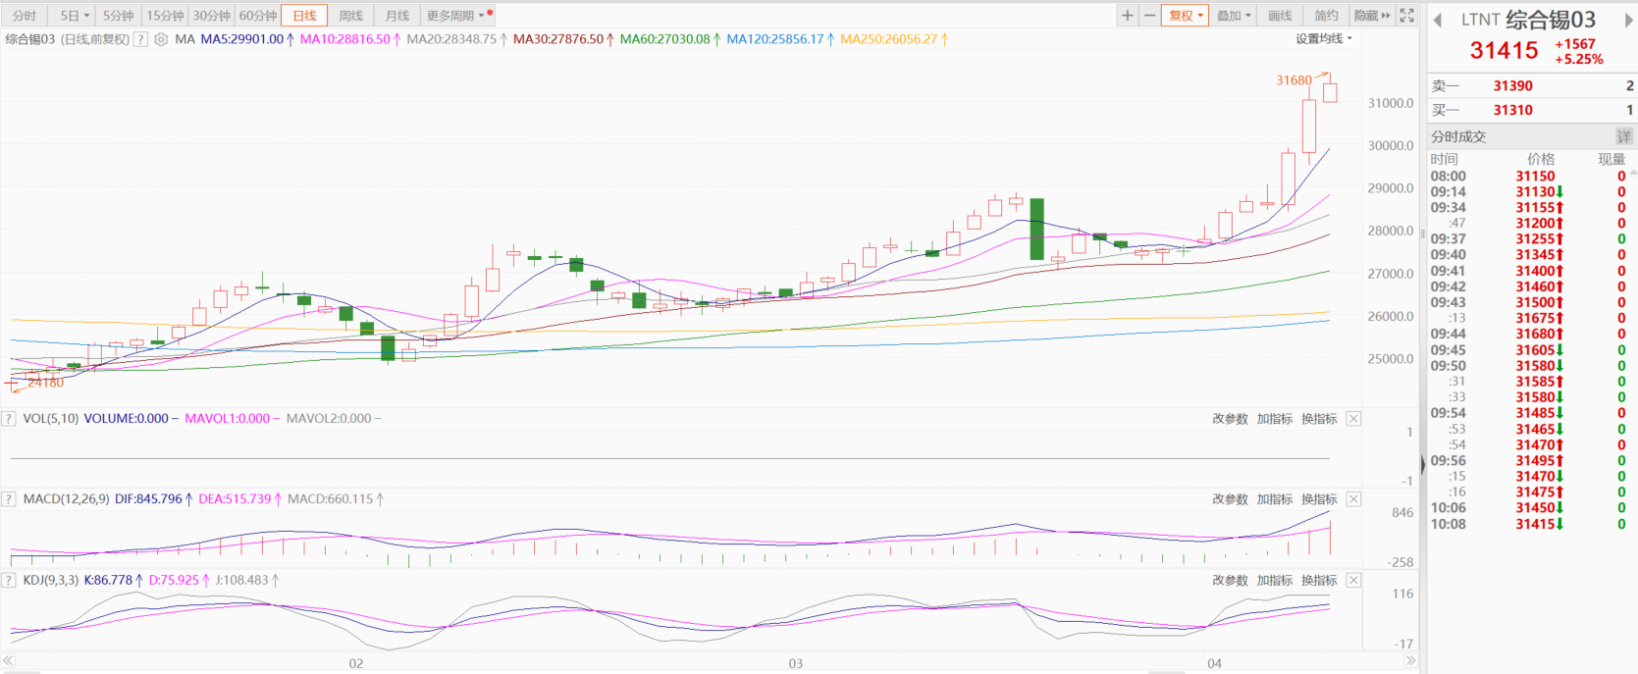Image resolution: width=1638 pixels, height=674 pixels.
Task: Toggle the 画线 drawing tool mode
Action: (1280, 16)
